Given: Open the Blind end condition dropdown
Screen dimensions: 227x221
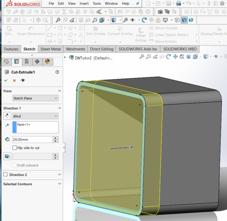Looking at the screenshot, I should [35, 116].
